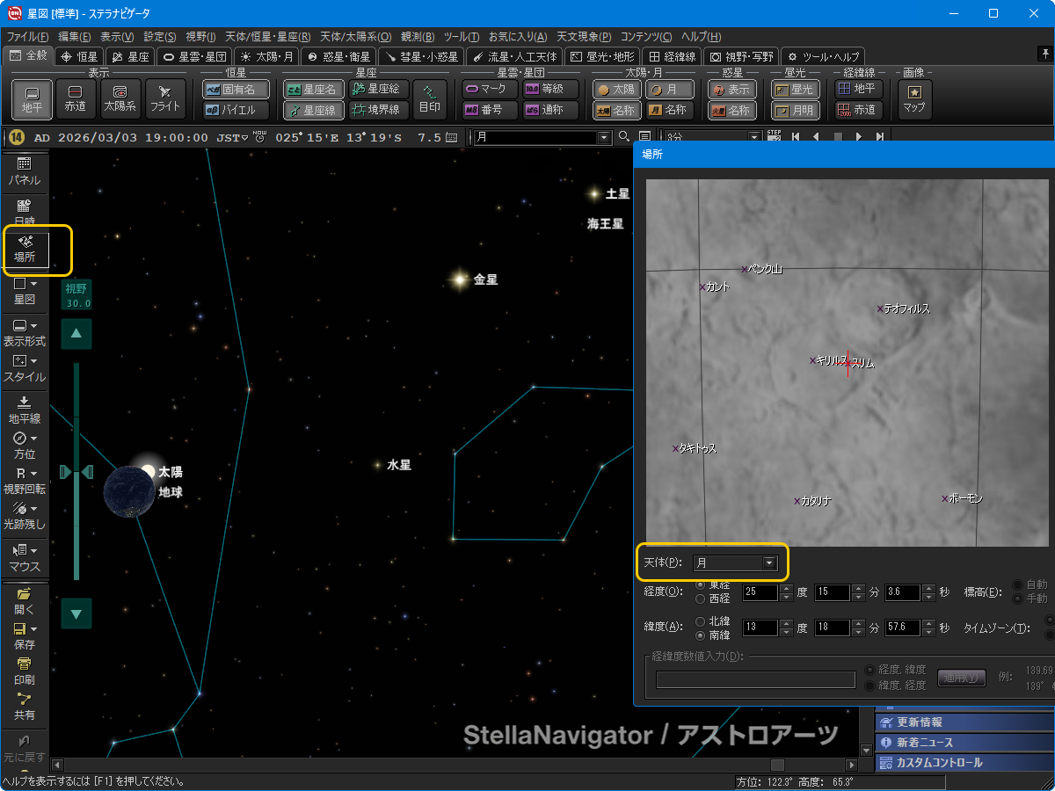The width and height of the screenshot is (1055, 791).
Task: Select the 北緯 north latitude radio button
Action: (x=701, y=620)
